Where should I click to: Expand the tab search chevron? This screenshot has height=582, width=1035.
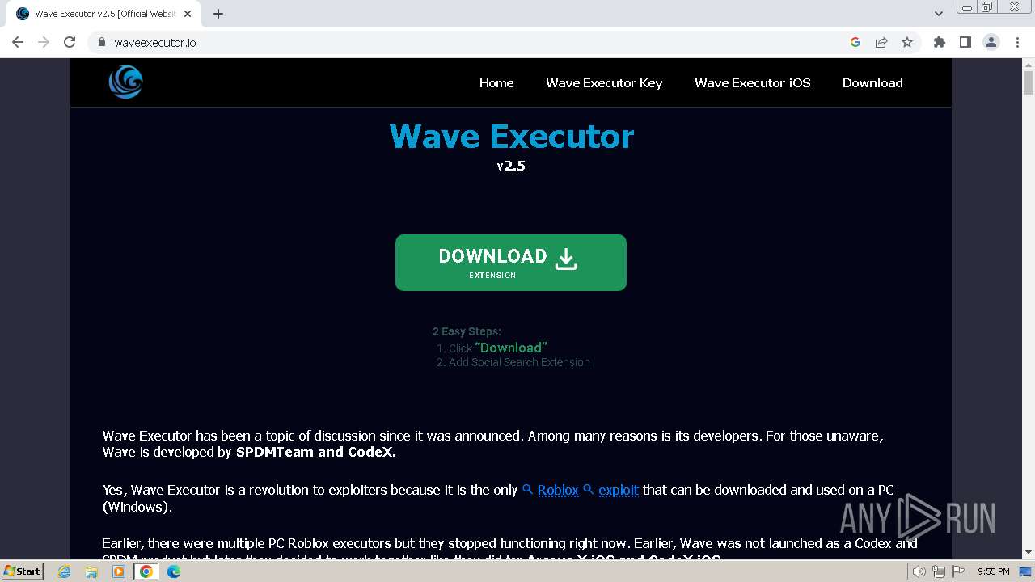point(939,14)
